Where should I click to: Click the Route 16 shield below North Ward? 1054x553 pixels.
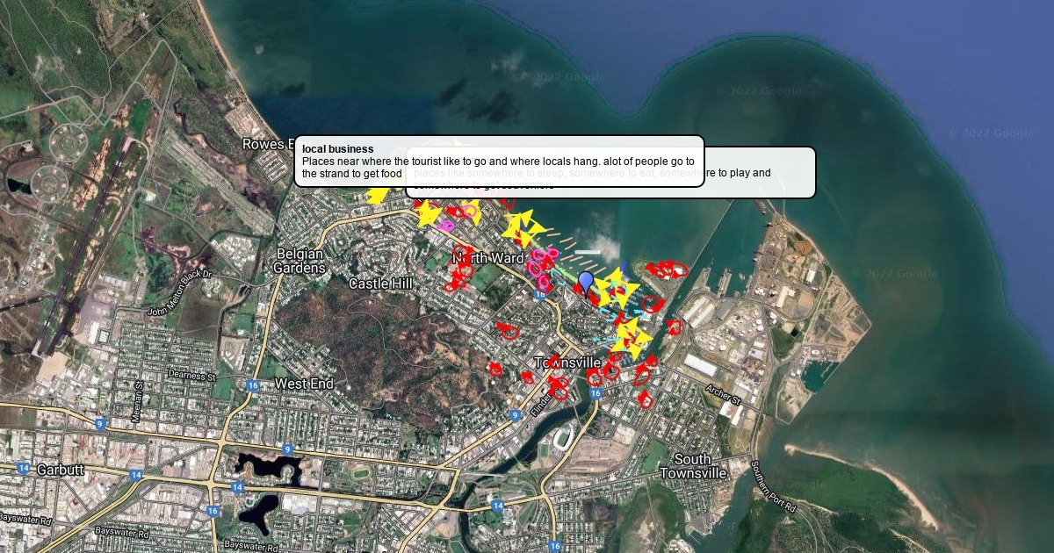point(540,296)
